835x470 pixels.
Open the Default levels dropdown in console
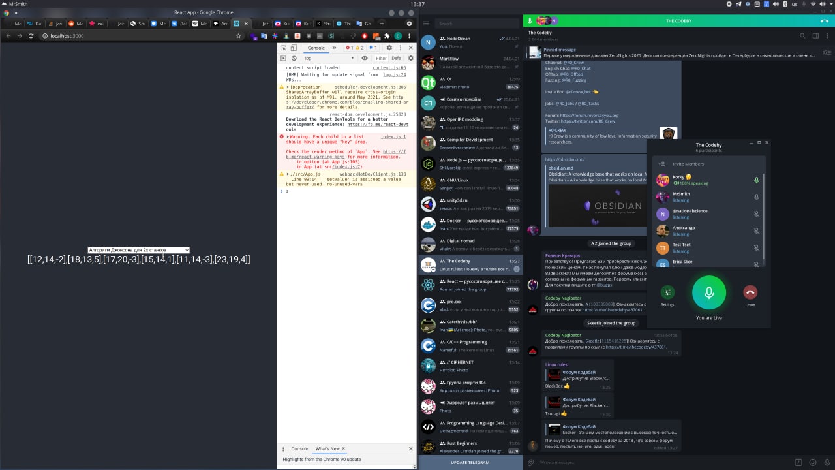pos(396,58)
